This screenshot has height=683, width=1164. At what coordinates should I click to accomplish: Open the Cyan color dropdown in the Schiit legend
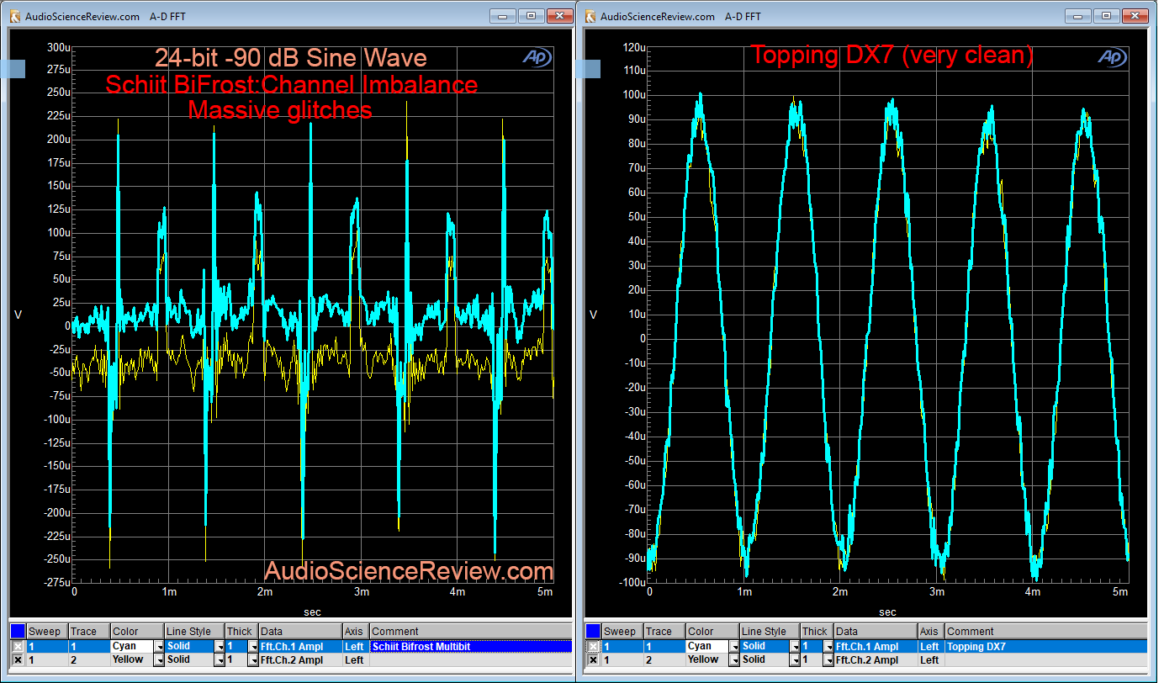point(158,646)
